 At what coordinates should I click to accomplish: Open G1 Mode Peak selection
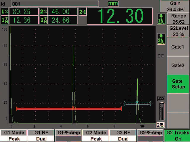coord(14,135)
